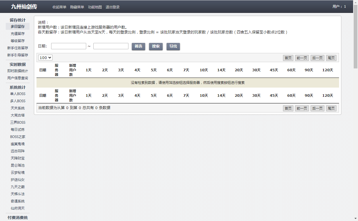Click top 首页 pagination button
The width and height of the screenshot is (358, 221).
[x=288, y=58]
